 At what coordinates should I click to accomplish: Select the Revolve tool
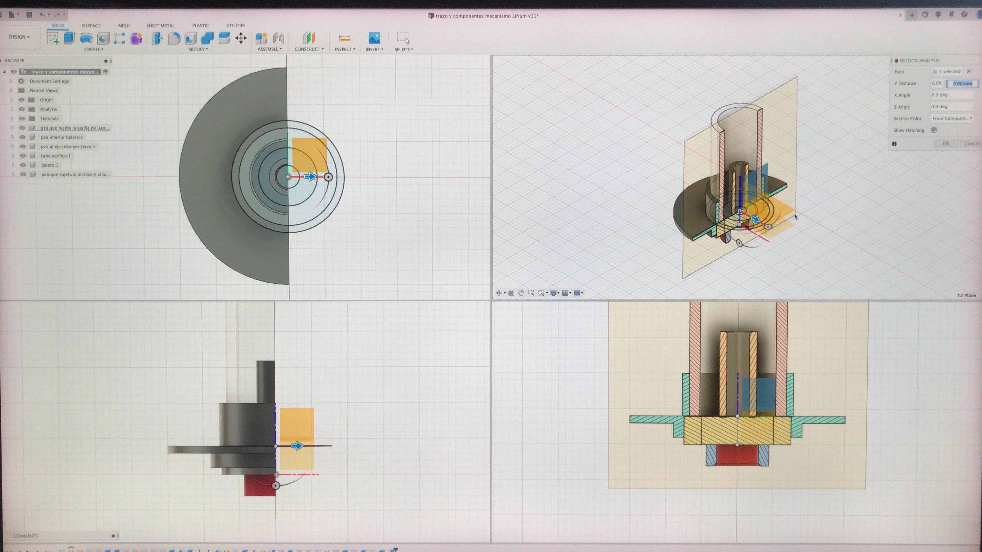coord(86,38)
